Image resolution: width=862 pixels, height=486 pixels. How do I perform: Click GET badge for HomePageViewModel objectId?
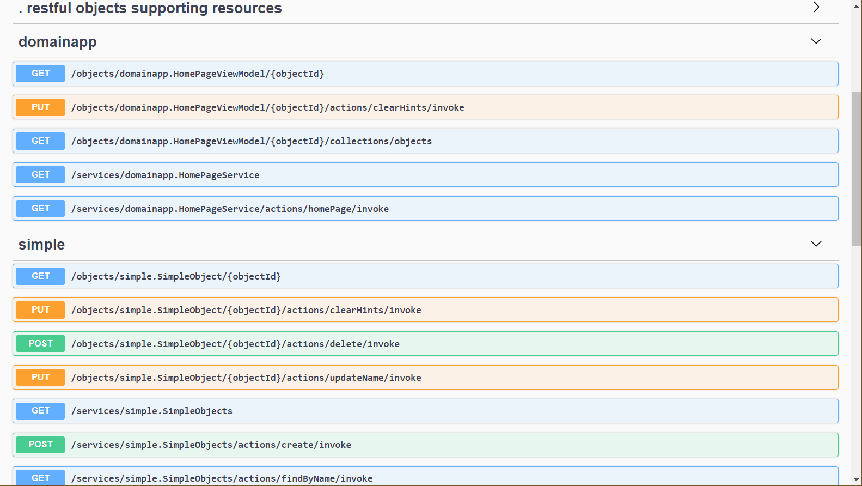pyautogui.click(x=40, y=74)
